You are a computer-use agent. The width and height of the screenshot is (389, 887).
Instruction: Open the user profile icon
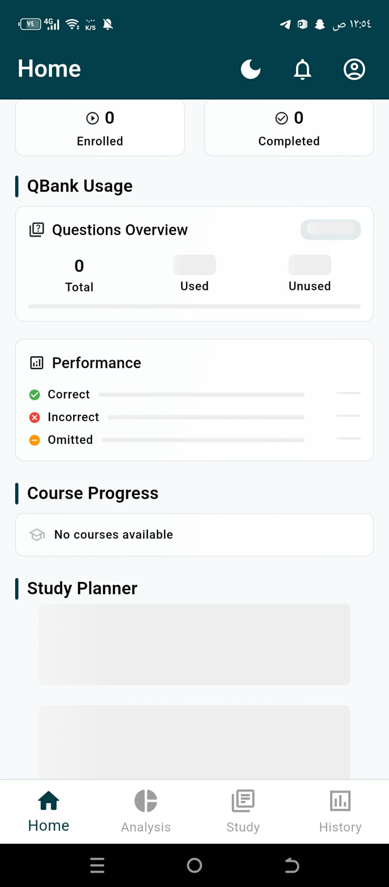(x=354, y=69)
